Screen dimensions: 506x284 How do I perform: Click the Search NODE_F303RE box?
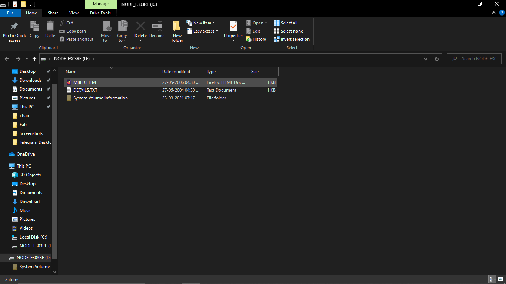pos(475,59)
